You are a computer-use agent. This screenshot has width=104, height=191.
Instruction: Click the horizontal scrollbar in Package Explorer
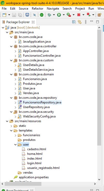pyautogui.click(x=23, y=184)
